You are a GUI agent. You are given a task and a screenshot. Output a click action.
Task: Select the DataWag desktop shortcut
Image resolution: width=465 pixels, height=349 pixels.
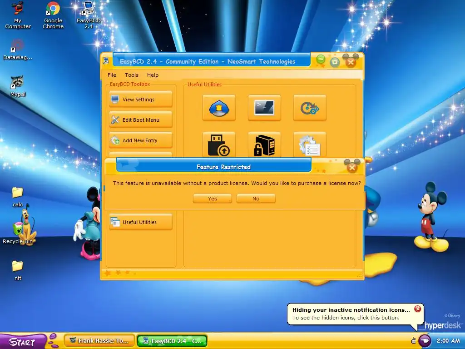[x=18, y=50]
